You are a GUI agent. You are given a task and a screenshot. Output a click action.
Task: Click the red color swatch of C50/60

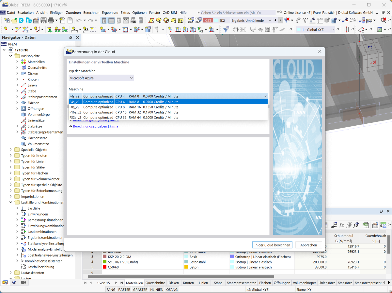pyautogui.click(x=104, y=267)
